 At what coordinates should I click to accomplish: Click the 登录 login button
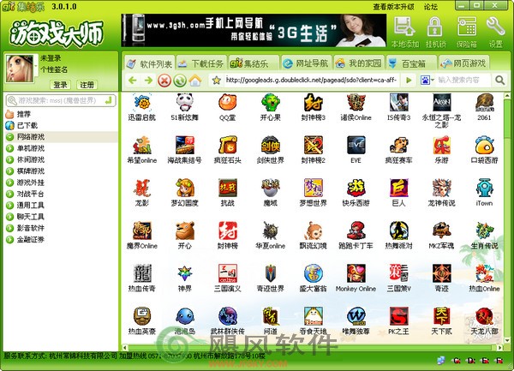[x=60, y=85]
